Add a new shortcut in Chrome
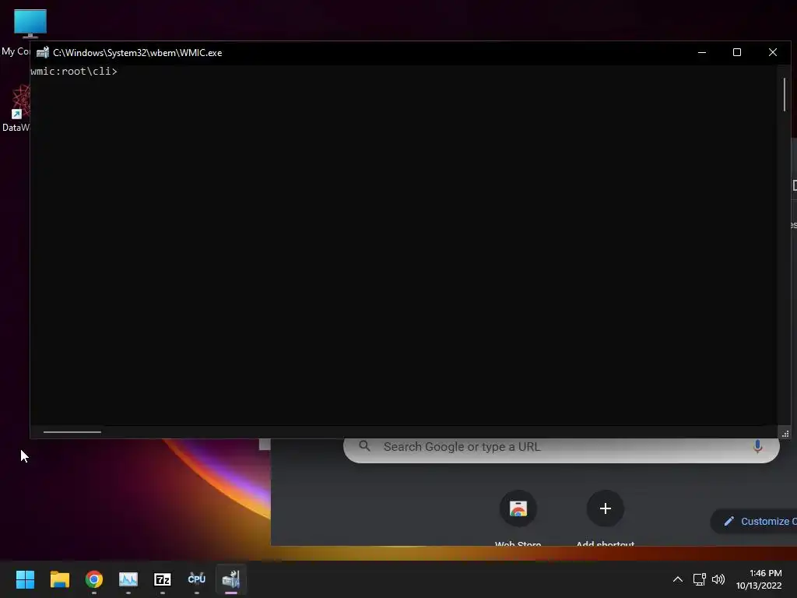The image size is (797, 598). pos(605,508)
